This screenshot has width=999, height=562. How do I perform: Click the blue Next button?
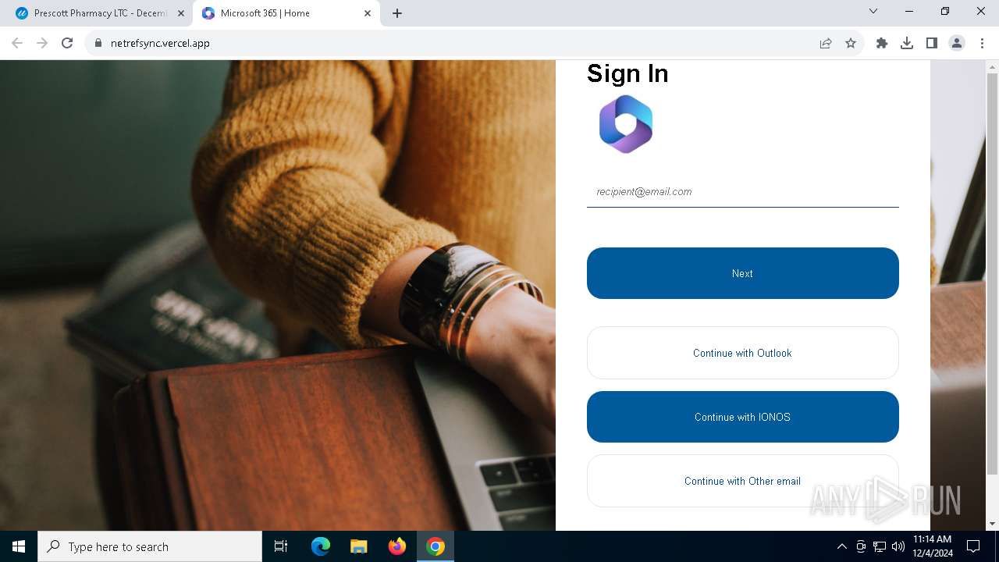pyautogui.click(x=742, y=273)
